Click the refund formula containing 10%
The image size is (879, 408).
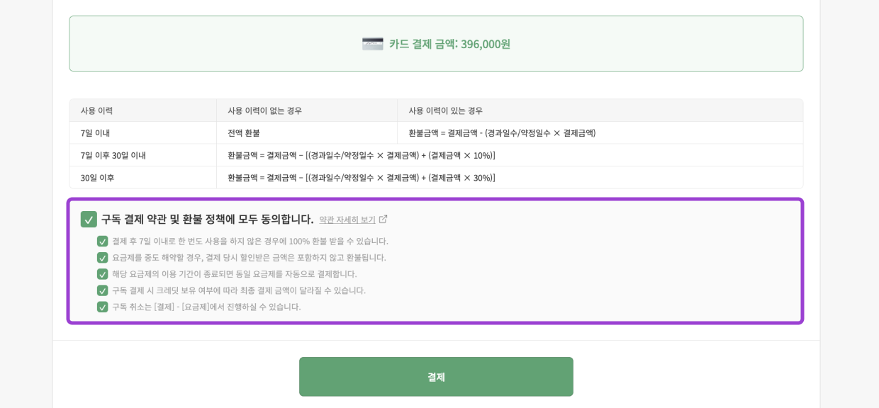click(x=362, y=155)
